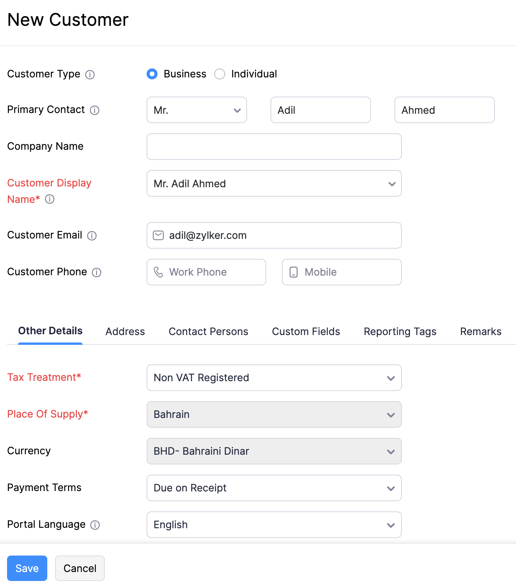516x588 pixels.
Task: Click the Customer Email info icon
Action: 91,236
